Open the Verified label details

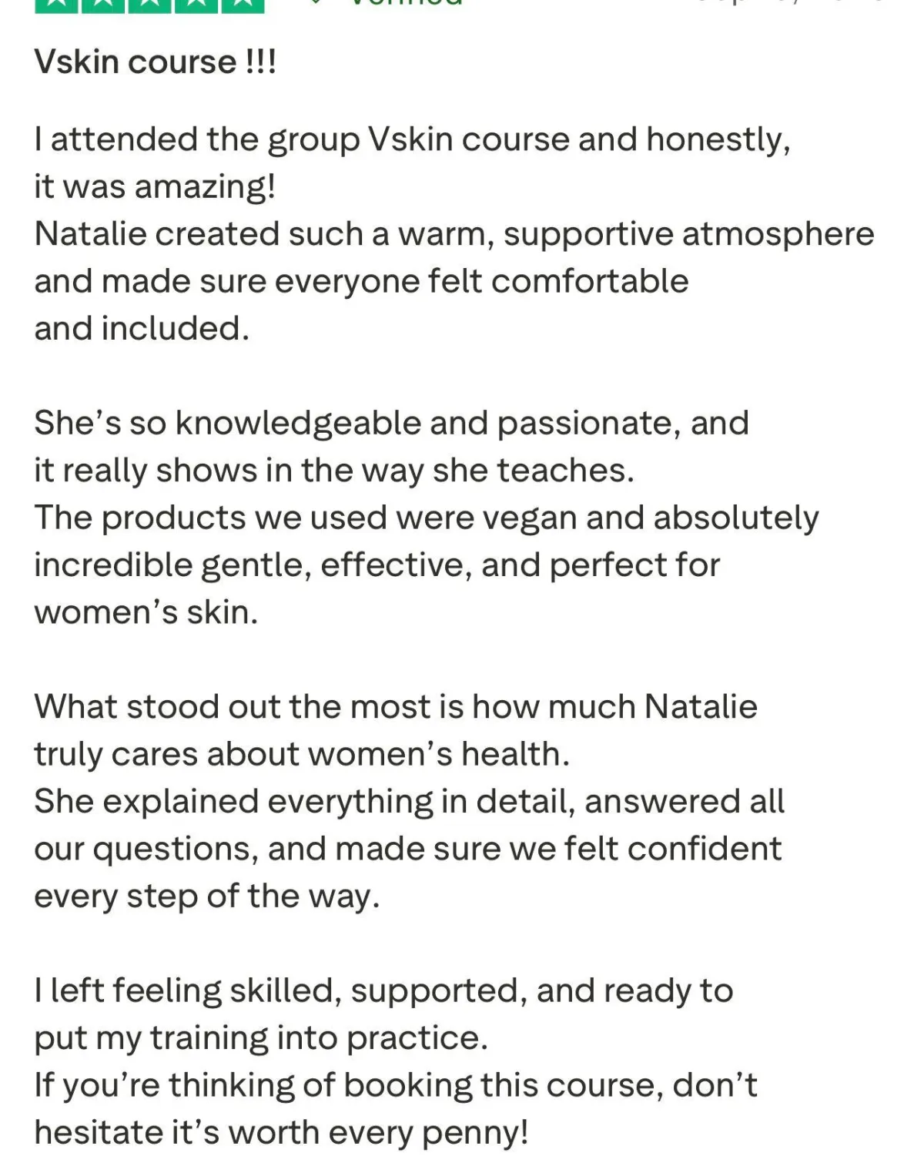406,2
